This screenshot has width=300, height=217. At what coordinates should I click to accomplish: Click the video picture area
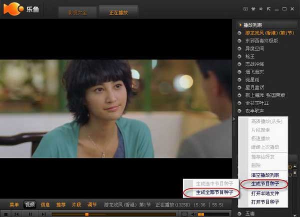[x=116, y=109]
